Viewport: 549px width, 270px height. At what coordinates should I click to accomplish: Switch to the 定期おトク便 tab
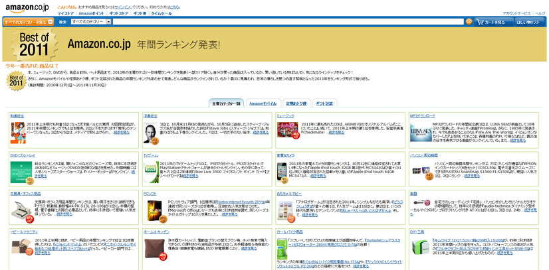tap(296, 103)
